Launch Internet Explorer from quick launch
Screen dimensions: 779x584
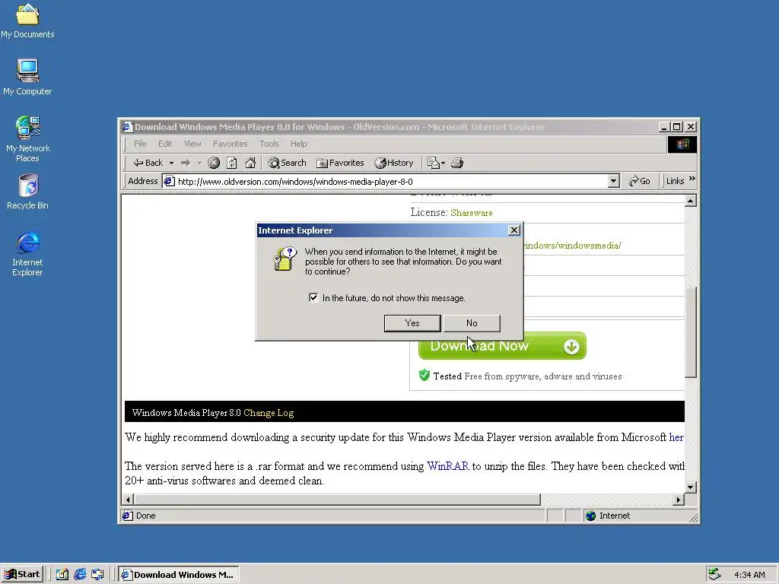(80, 575)
